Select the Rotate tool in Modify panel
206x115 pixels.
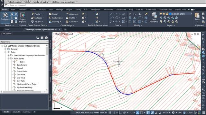pos(135,14)
